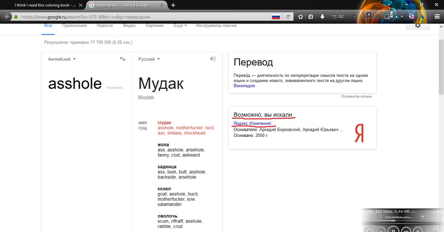Open the Ещё more options dropdown

pos(180,25)
